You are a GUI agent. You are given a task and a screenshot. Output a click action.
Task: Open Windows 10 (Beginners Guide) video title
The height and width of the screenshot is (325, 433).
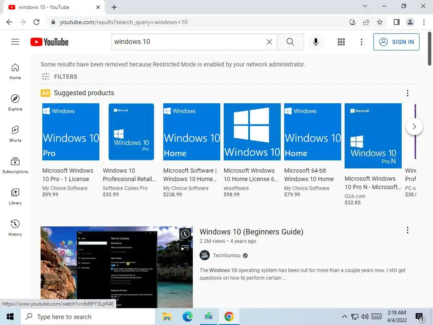coord(251,231)
